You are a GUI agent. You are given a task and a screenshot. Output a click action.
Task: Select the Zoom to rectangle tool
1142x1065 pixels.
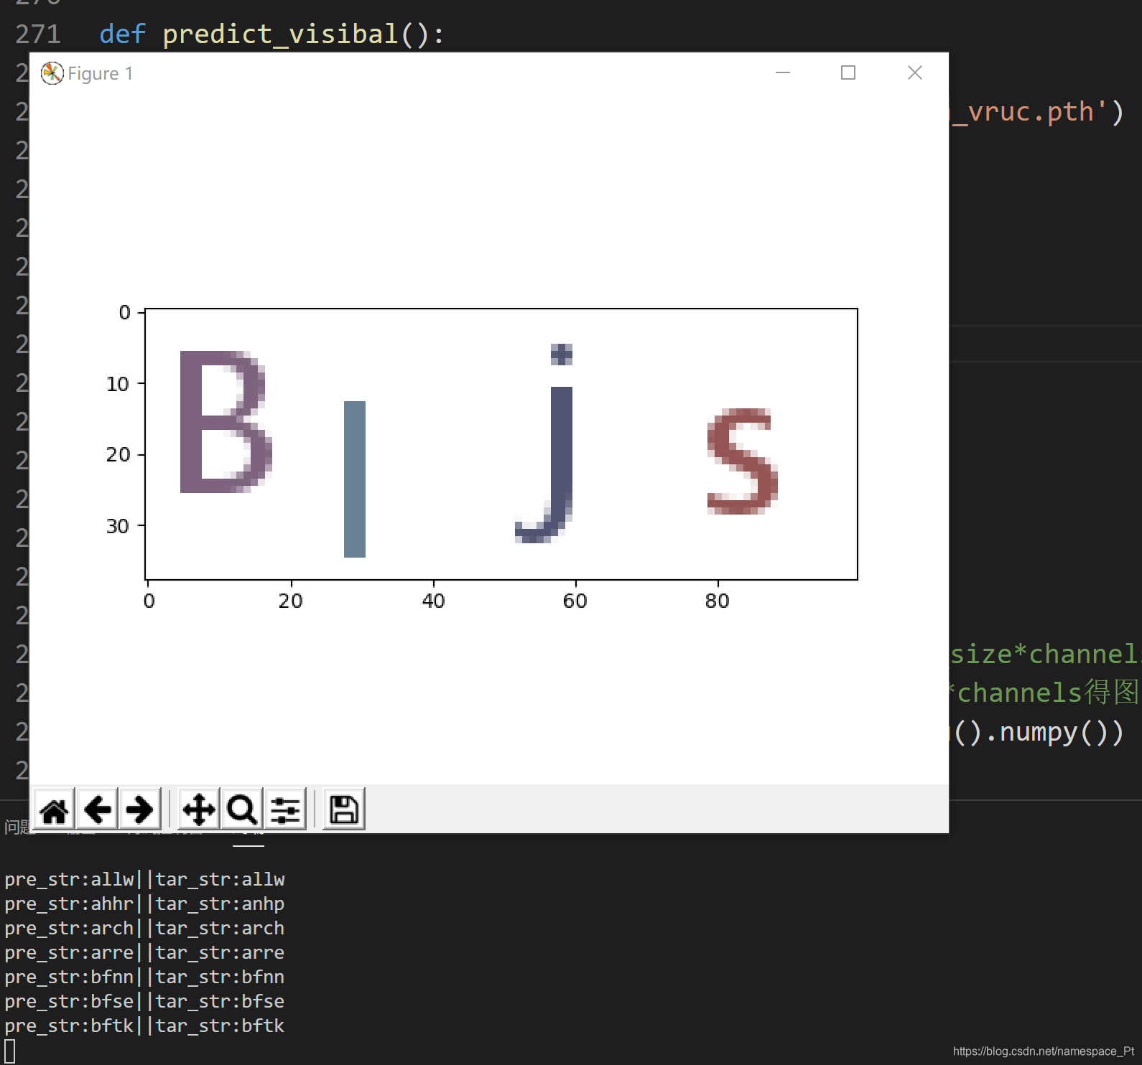point(242,810)
